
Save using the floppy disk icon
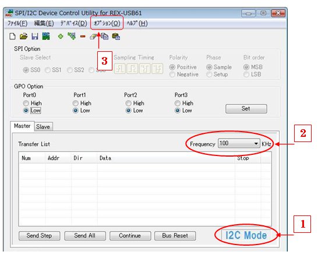point(35,37)
